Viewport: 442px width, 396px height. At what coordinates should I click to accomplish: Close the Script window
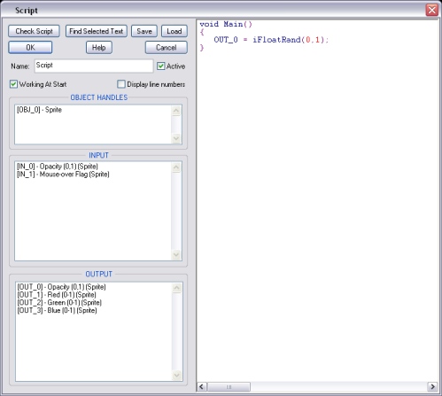click(431, 10)
